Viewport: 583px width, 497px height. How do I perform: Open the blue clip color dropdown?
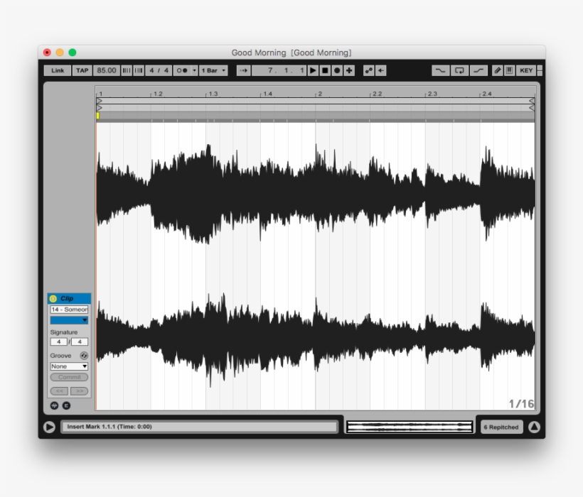pos(69,320)
